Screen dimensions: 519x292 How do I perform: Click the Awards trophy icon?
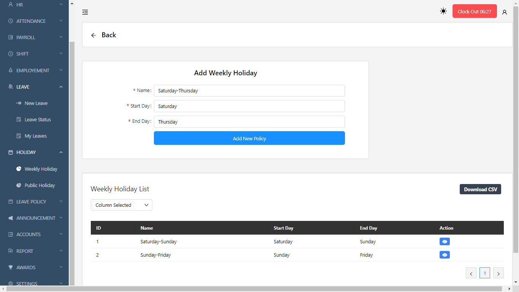[x=11, y=268]
